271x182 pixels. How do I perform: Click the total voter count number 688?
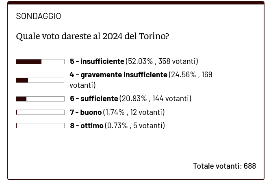click(x=250, y=166)
